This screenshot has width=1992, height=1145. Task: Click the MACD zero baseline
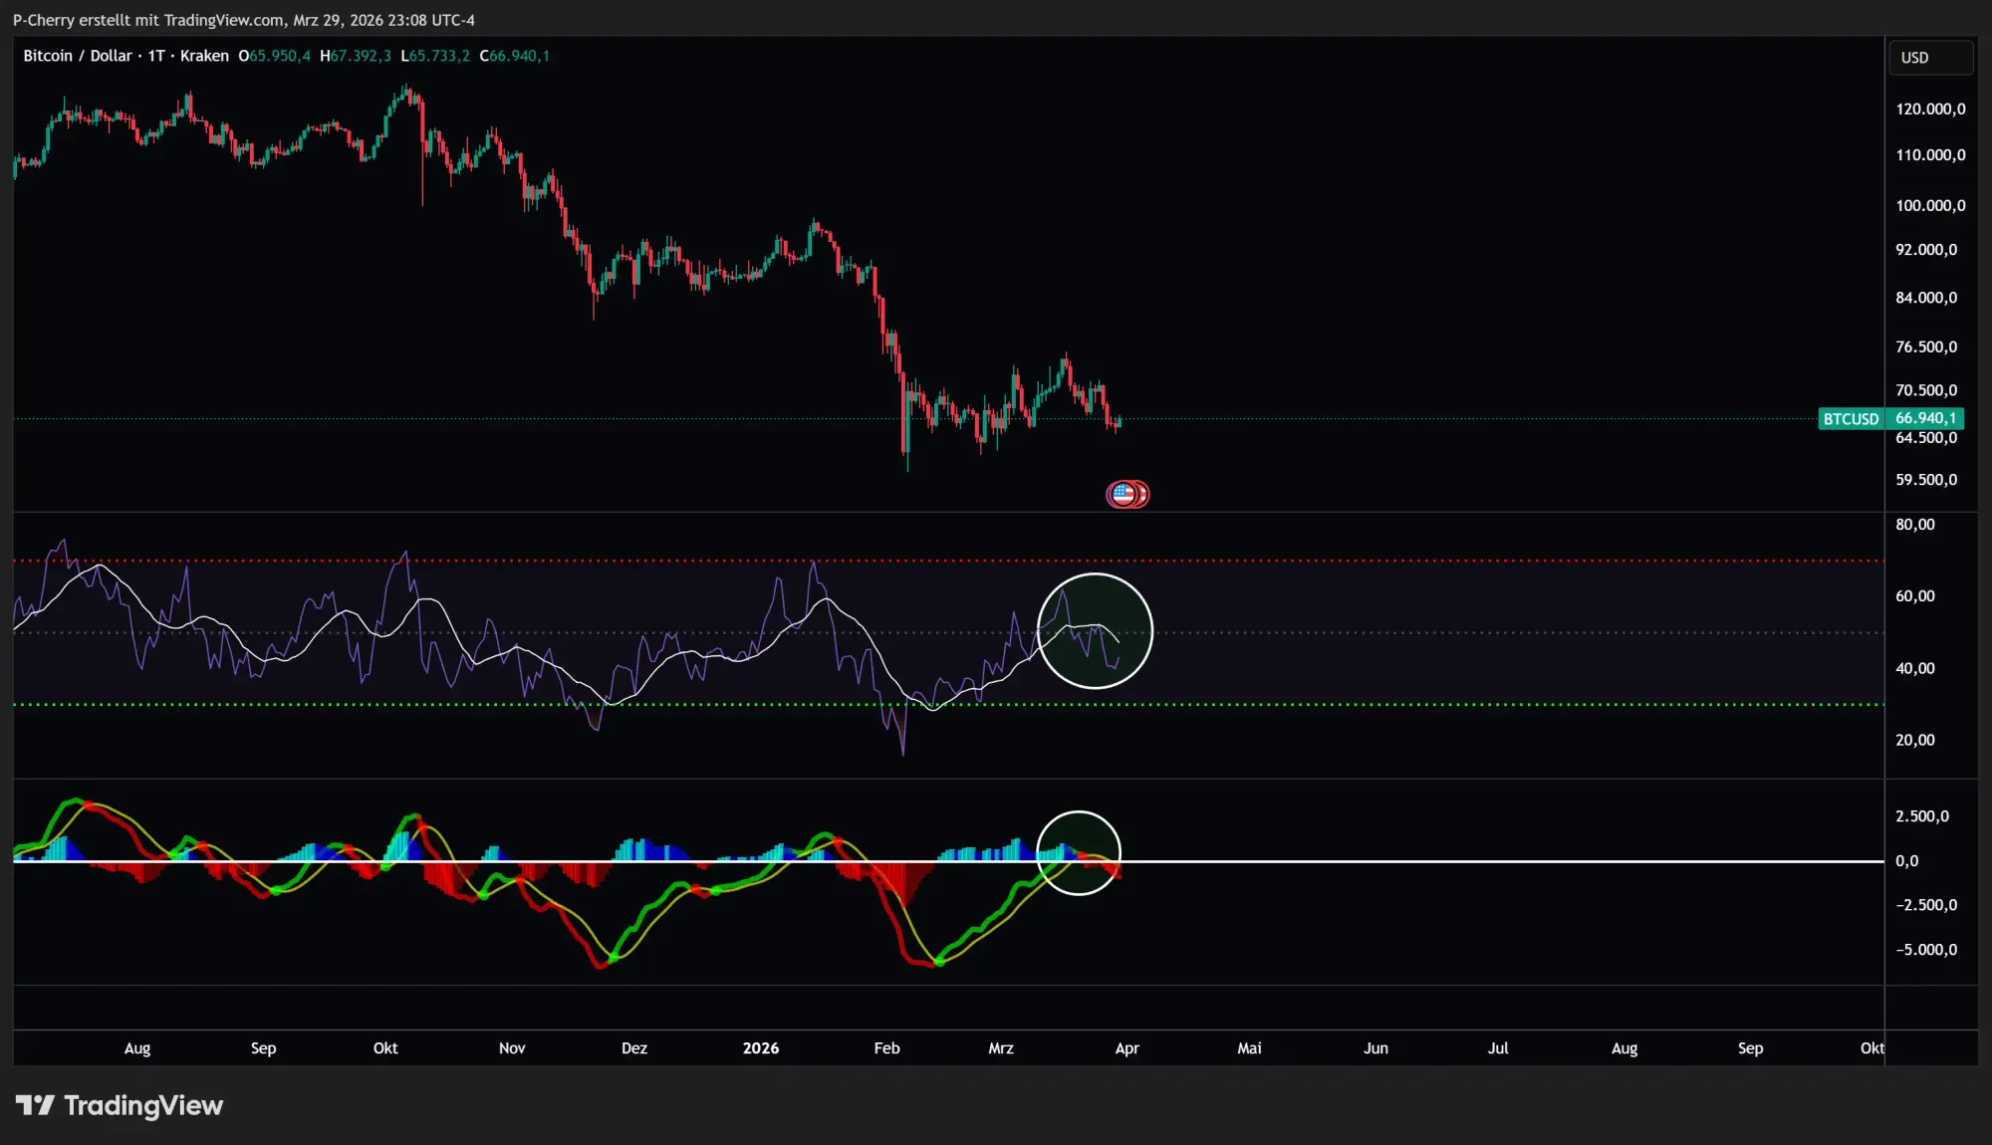1494,859
